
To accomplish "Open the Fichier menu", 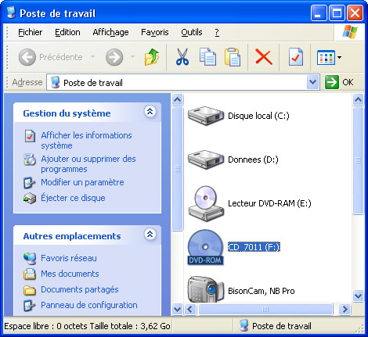I will (x=31, y=32).
